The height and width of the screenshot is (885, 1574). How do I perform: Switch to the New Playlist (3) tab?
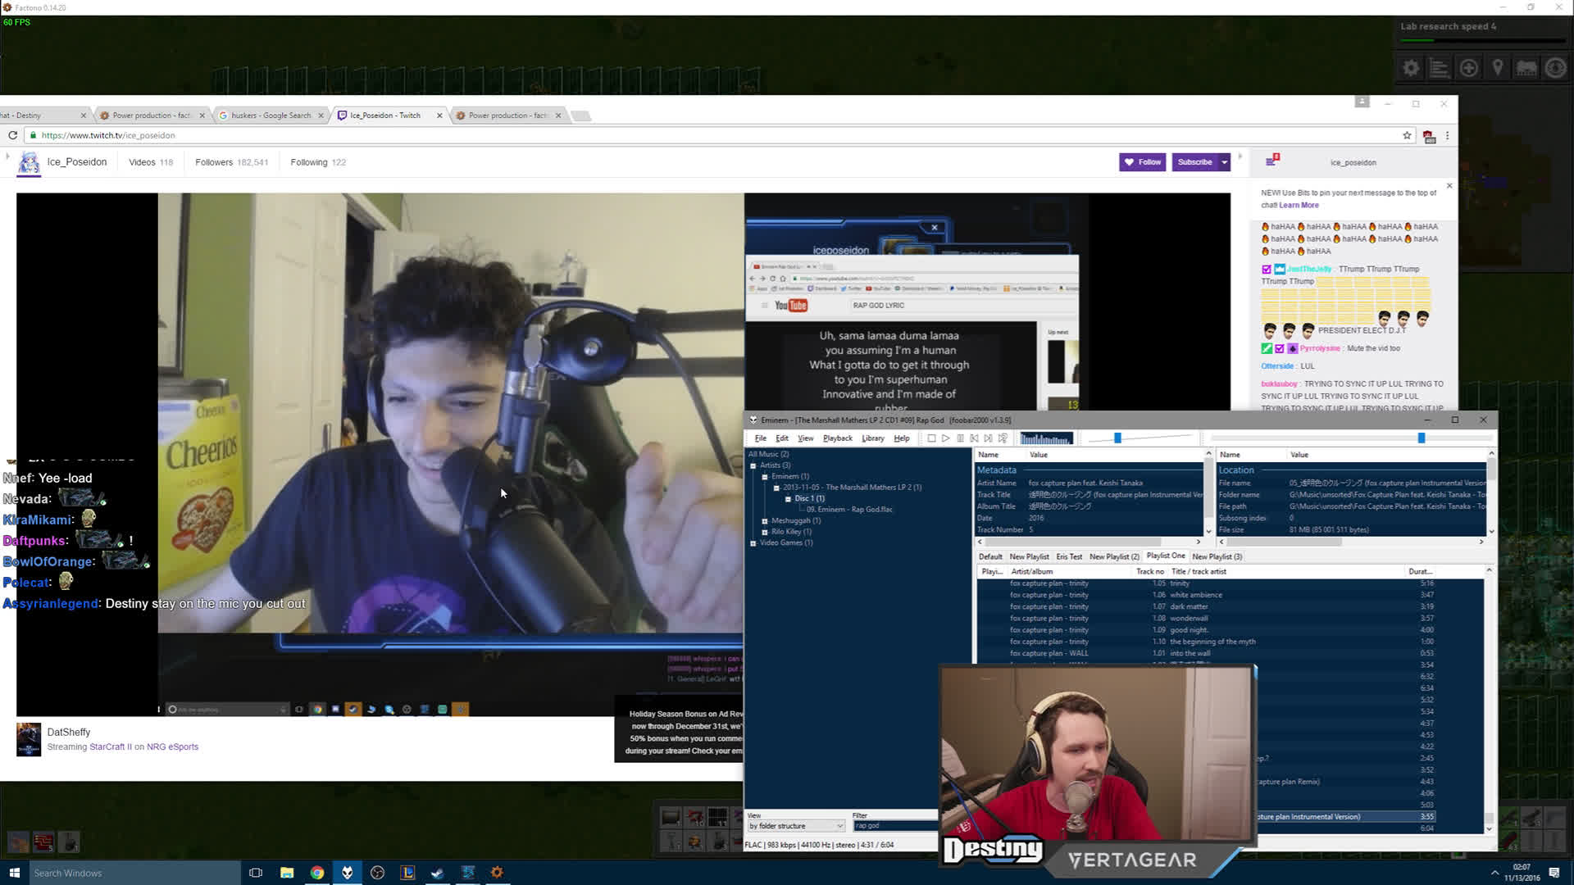click(x=1217, y=556)
